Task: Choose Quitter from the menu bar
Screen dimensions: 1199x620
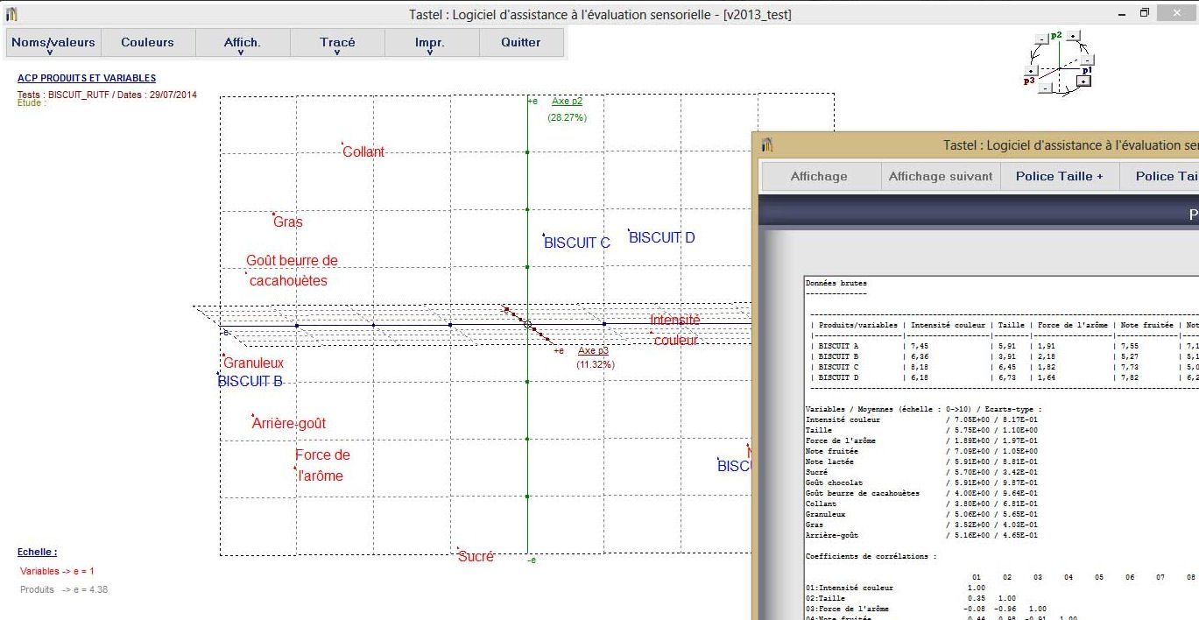Action: pyautogui.click(x=521, y=42)
